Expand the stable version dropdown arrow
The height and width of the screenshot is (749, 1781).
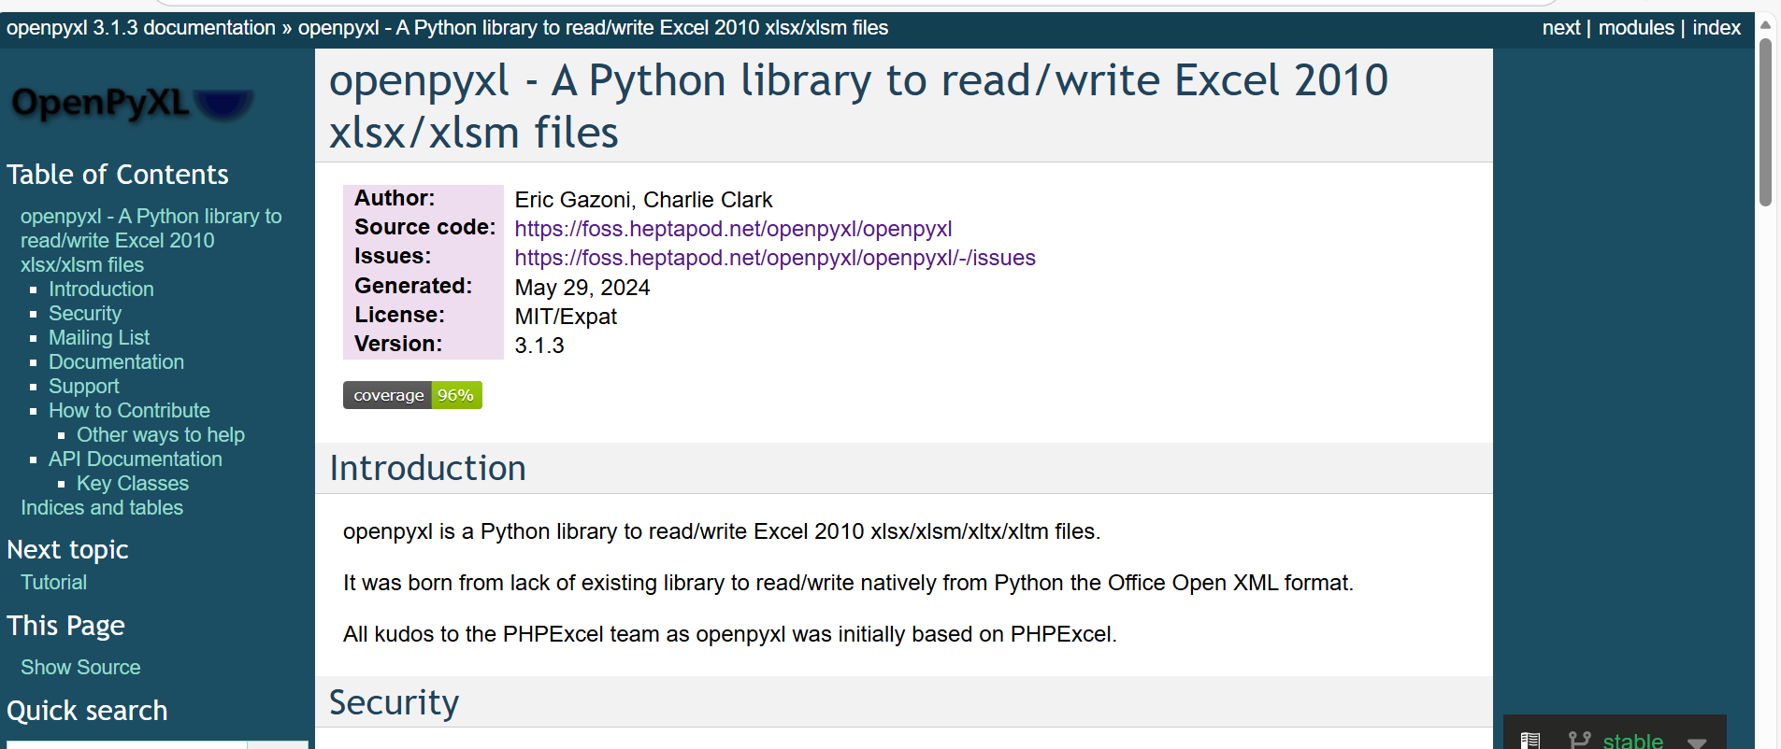[1697, 742]
